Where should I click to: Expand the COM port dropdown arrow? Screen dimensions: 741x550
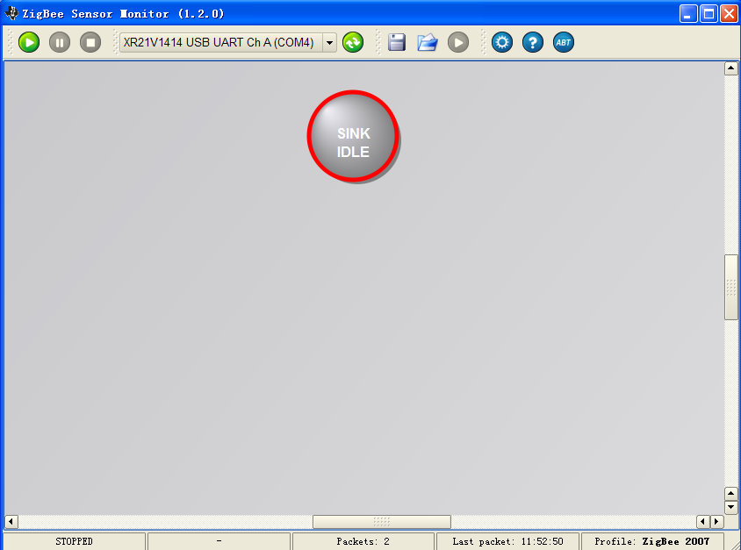(x=329, y=42)
